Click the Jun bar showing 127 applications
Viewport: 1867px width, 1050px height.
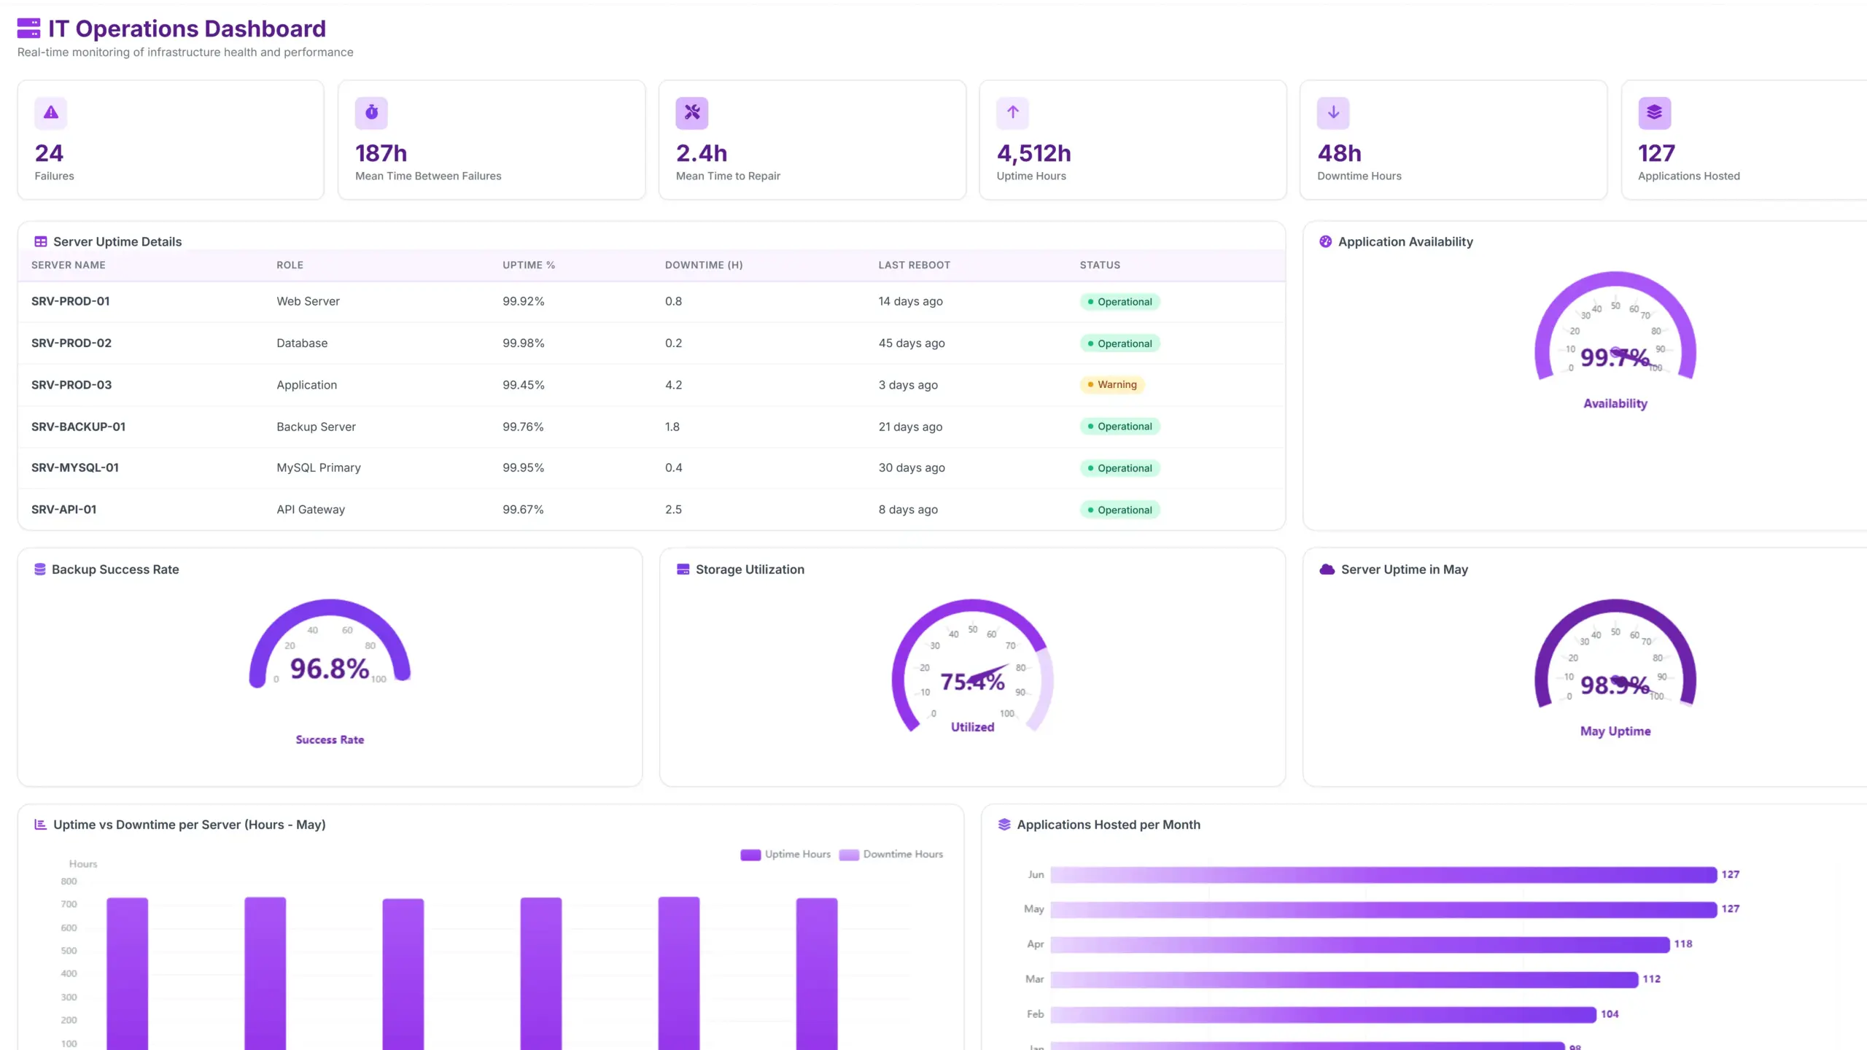(1383, 875)
